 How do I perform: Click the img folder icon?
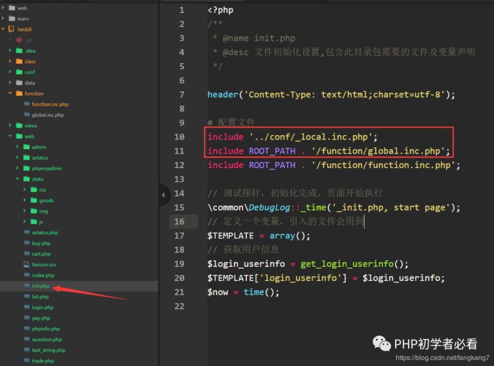34,211
